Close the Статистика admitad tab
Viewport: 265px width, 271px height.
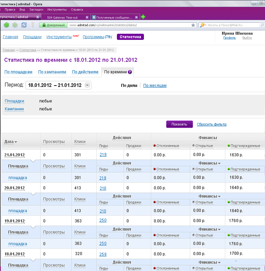pyautogui.click(x=37, y=17)
